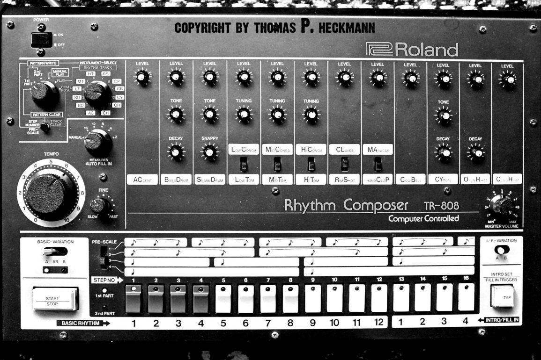Flip the Hi Conga / Hi Tom switch
Screen dimensions: 541x360
(x=311, y=164)
